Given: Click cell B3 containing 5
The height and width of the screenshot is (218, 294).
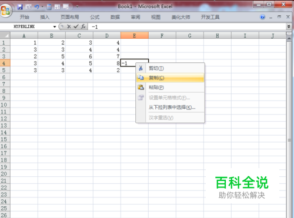Looking at the screenshot, I should point(52,56).
